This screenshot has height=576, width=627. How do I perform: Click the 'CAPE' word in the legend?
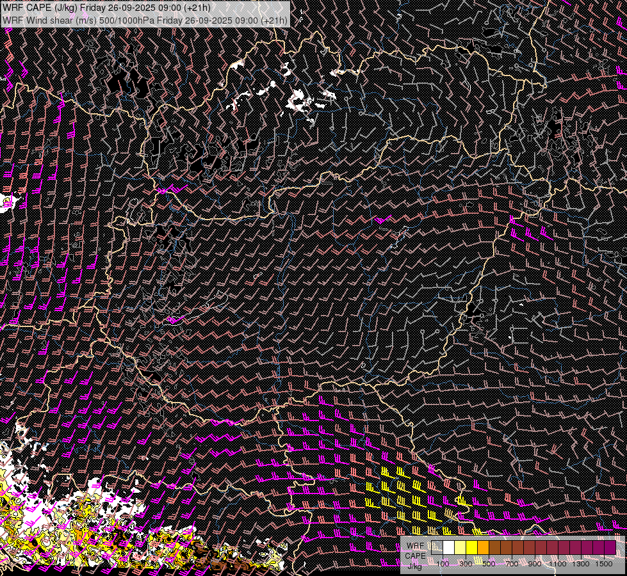416,556
